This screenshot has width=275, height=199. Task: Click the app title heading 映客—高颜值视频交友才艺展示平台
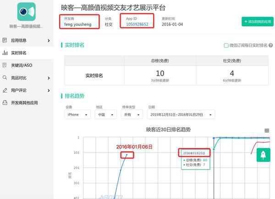point(113,7)
